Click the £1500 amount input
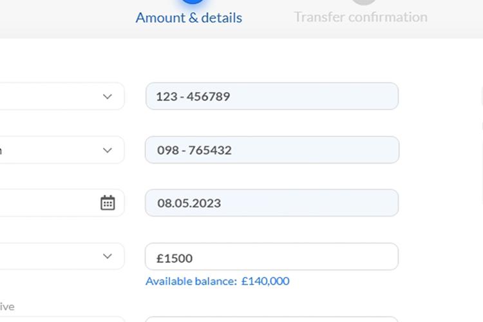 pos(272,256)
